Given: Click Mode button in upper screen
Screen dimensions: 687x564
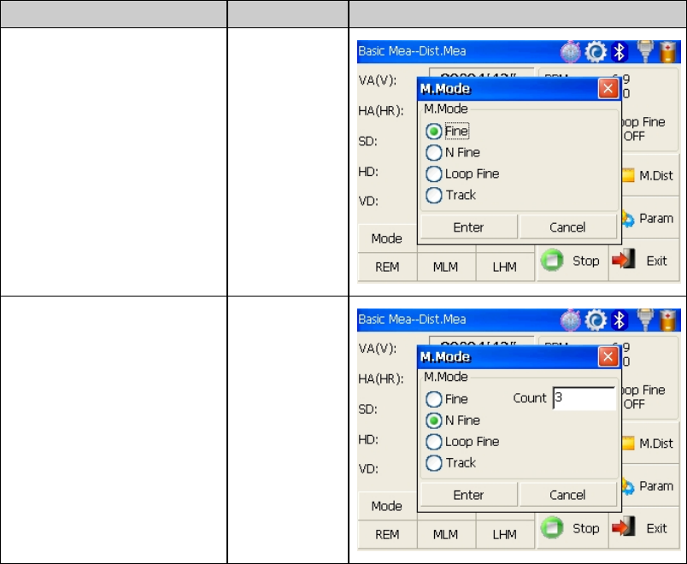Looking at the screenshot, I should (387, 238).
